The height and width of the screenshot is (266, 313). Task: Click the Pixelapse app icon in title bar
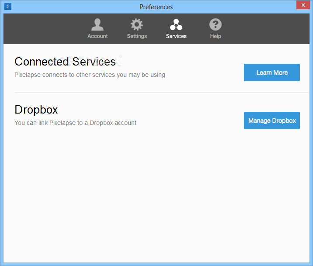pos(8,7)
